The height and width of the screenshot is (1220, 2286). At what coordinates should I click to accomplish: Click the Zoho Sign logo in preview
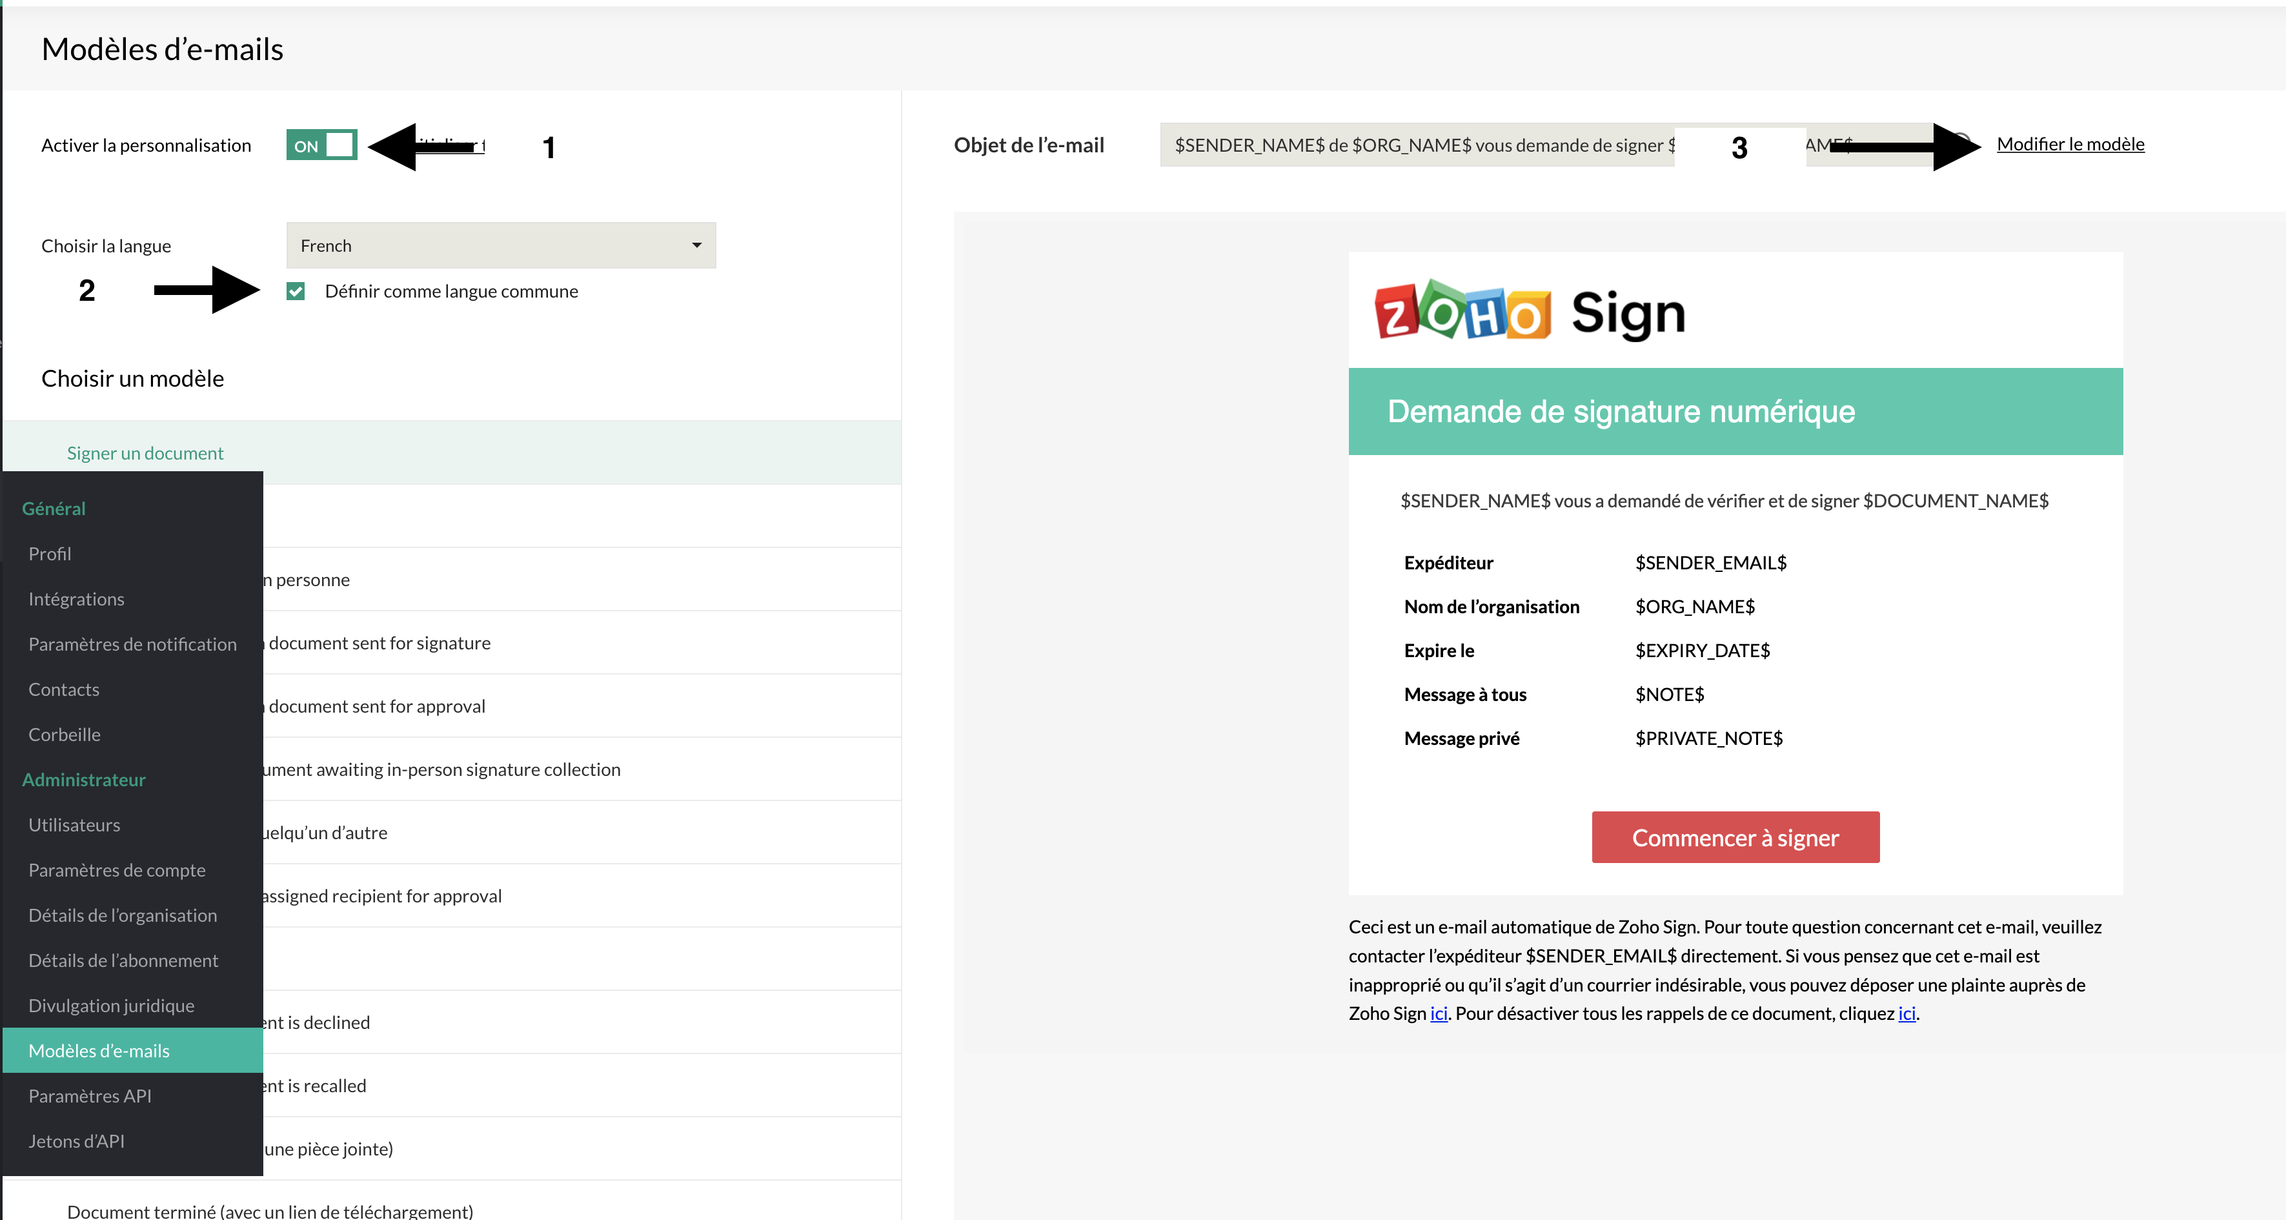(x=1530, y=311)
